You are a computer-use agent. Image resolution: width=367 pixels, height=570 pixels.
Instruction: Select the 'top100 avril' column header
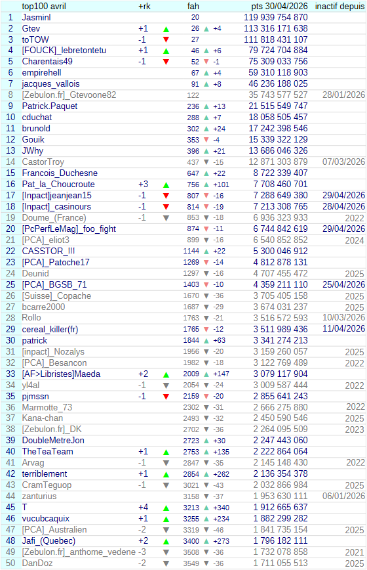44,6
